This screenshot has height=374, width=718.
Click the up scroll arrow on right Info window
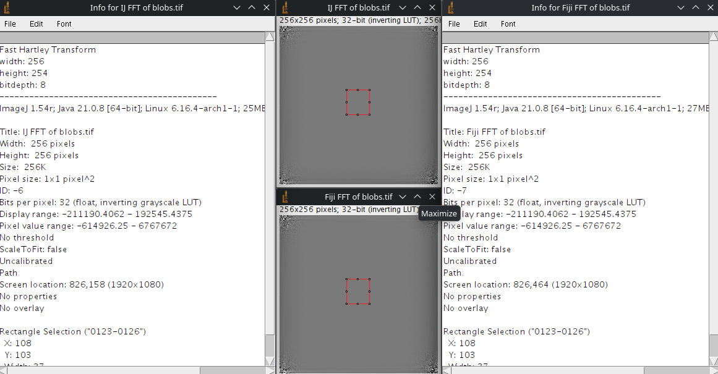pyautogui.click(x=713, y=36)
